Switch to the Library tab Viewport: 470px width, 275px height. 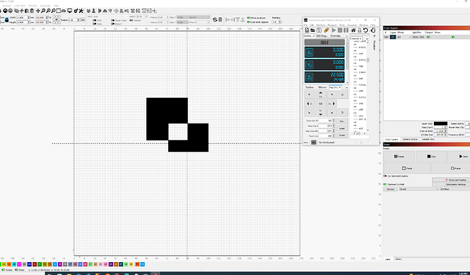pyautogui.click(x=398, y=259)
